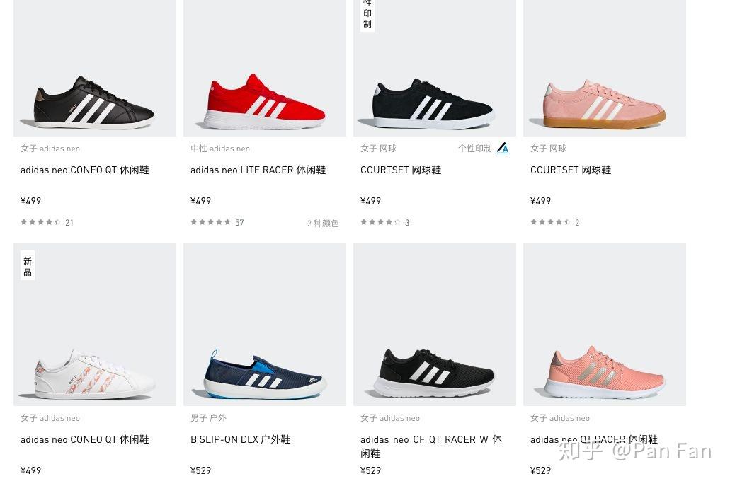
Task: Open the red LITE RACER shoe image
Action: (265, 68)
